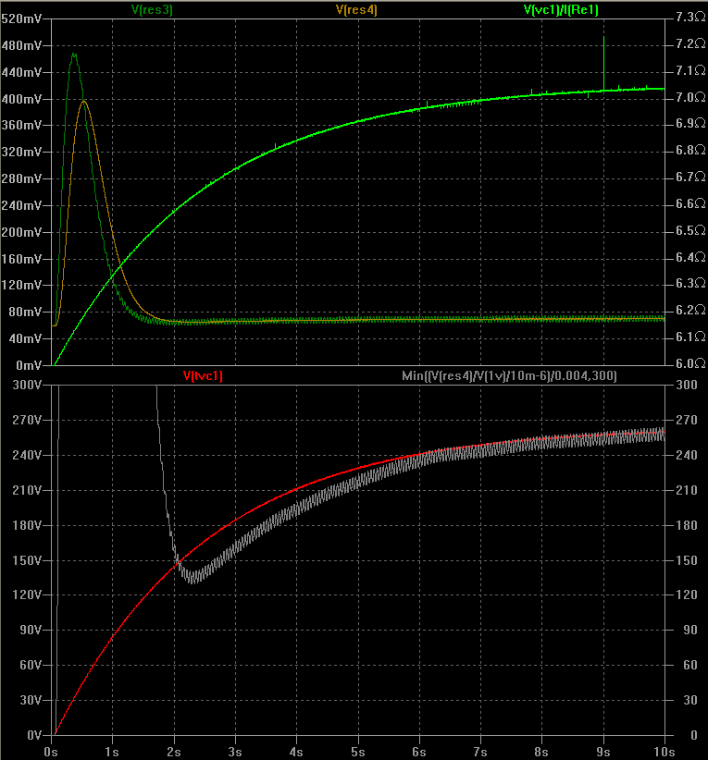Image resolution: width=708 pixels, height=760 pixels.
Task: Click the peak of the V(res3) curve
Action: 74,54
